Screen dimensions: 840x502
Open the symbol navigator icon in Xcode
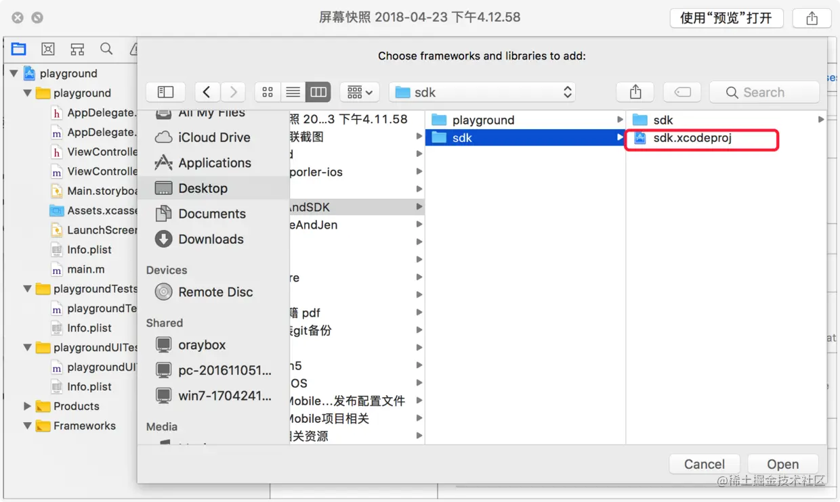(77, 49)
